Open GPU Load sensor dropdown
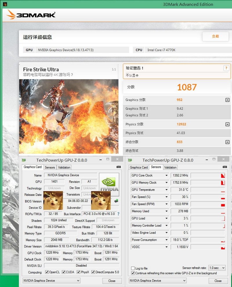232x287 pixels. (166, 218)
